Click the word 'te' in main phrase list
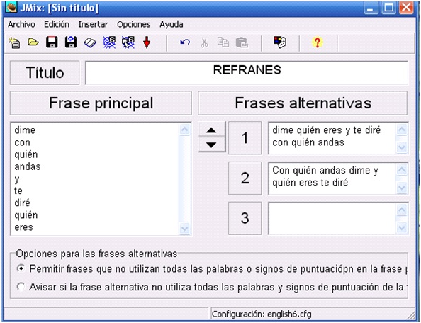The image size is (421, 323). (18, 191)
